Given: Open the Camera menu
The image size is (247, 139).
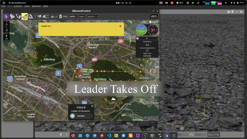Looking at the screenshot, I should [x=18, y=6].
